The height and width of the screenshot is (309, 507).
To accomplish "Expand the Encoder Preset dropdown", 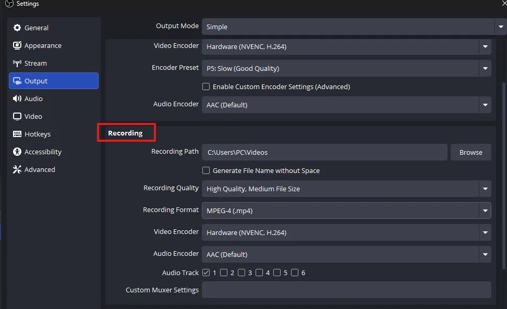I will tap(346, 68).
